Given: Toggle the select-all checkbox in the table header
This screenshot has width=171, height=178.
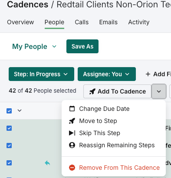Looking at the screenshot, I should click(9, 111).
